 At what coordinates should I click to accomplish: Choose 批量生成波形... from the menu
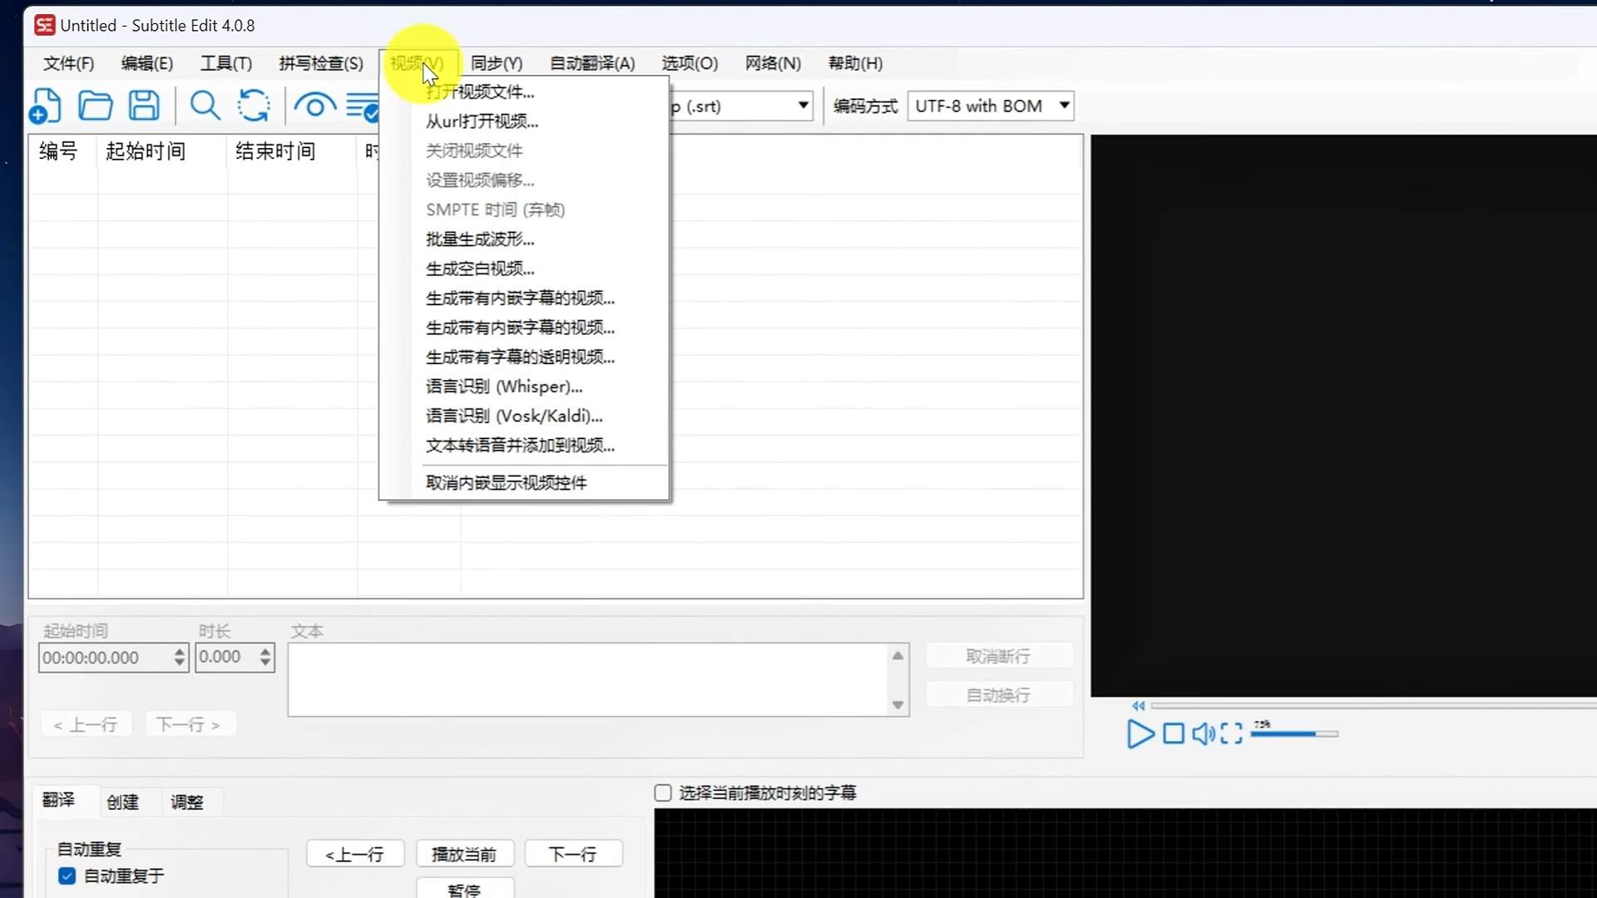click(x=480, y=239)
